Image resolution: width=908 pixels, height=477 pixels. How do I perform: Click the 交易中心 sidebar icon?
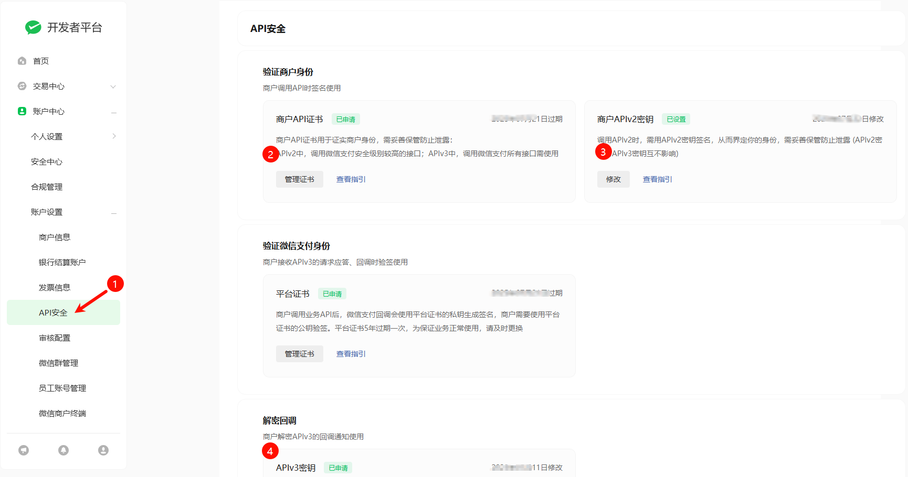22,86
